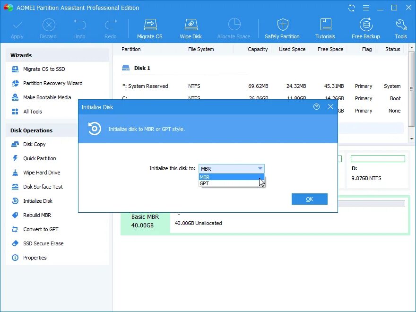Click the Migrate OS toolbar icon
This screenshot has width=416, height=312.
(x=150, y=29)
